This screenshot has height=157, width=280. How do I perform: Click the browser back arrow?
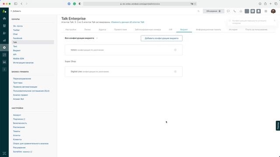click(x=21, y=3)
